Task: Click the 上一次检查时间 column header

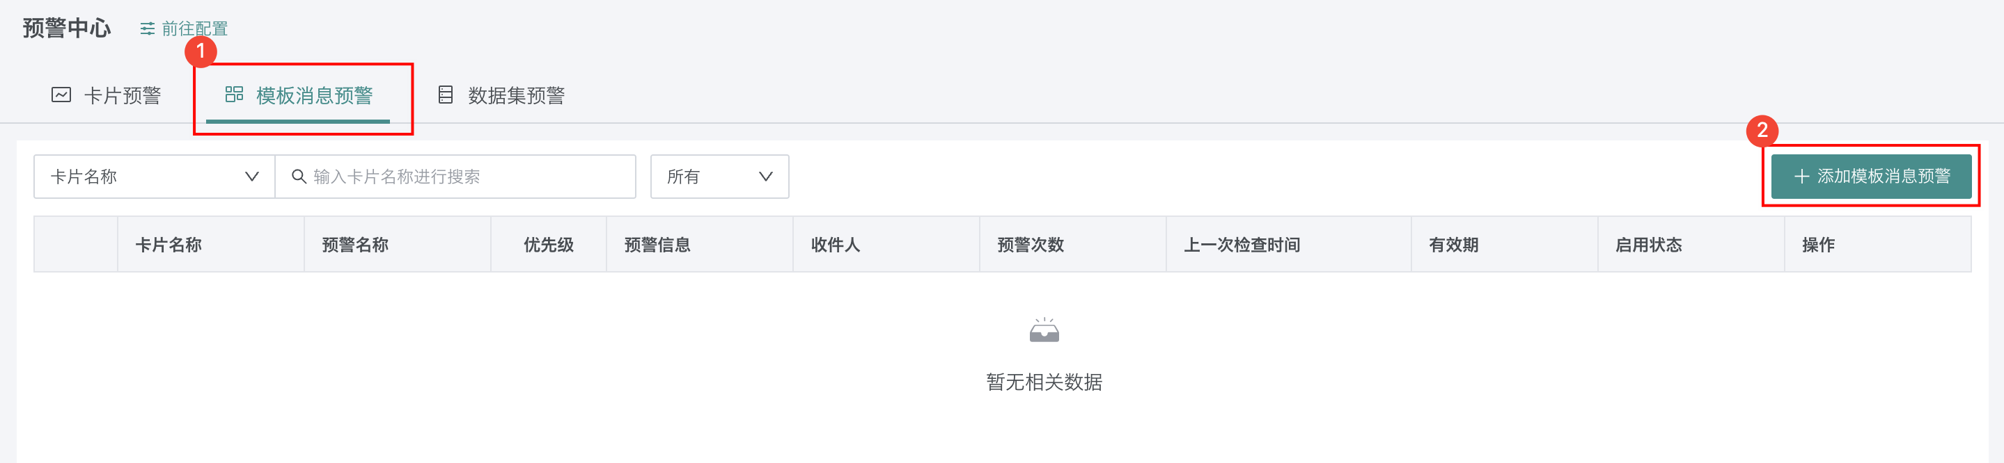Action: click(x=1242, y=245)
